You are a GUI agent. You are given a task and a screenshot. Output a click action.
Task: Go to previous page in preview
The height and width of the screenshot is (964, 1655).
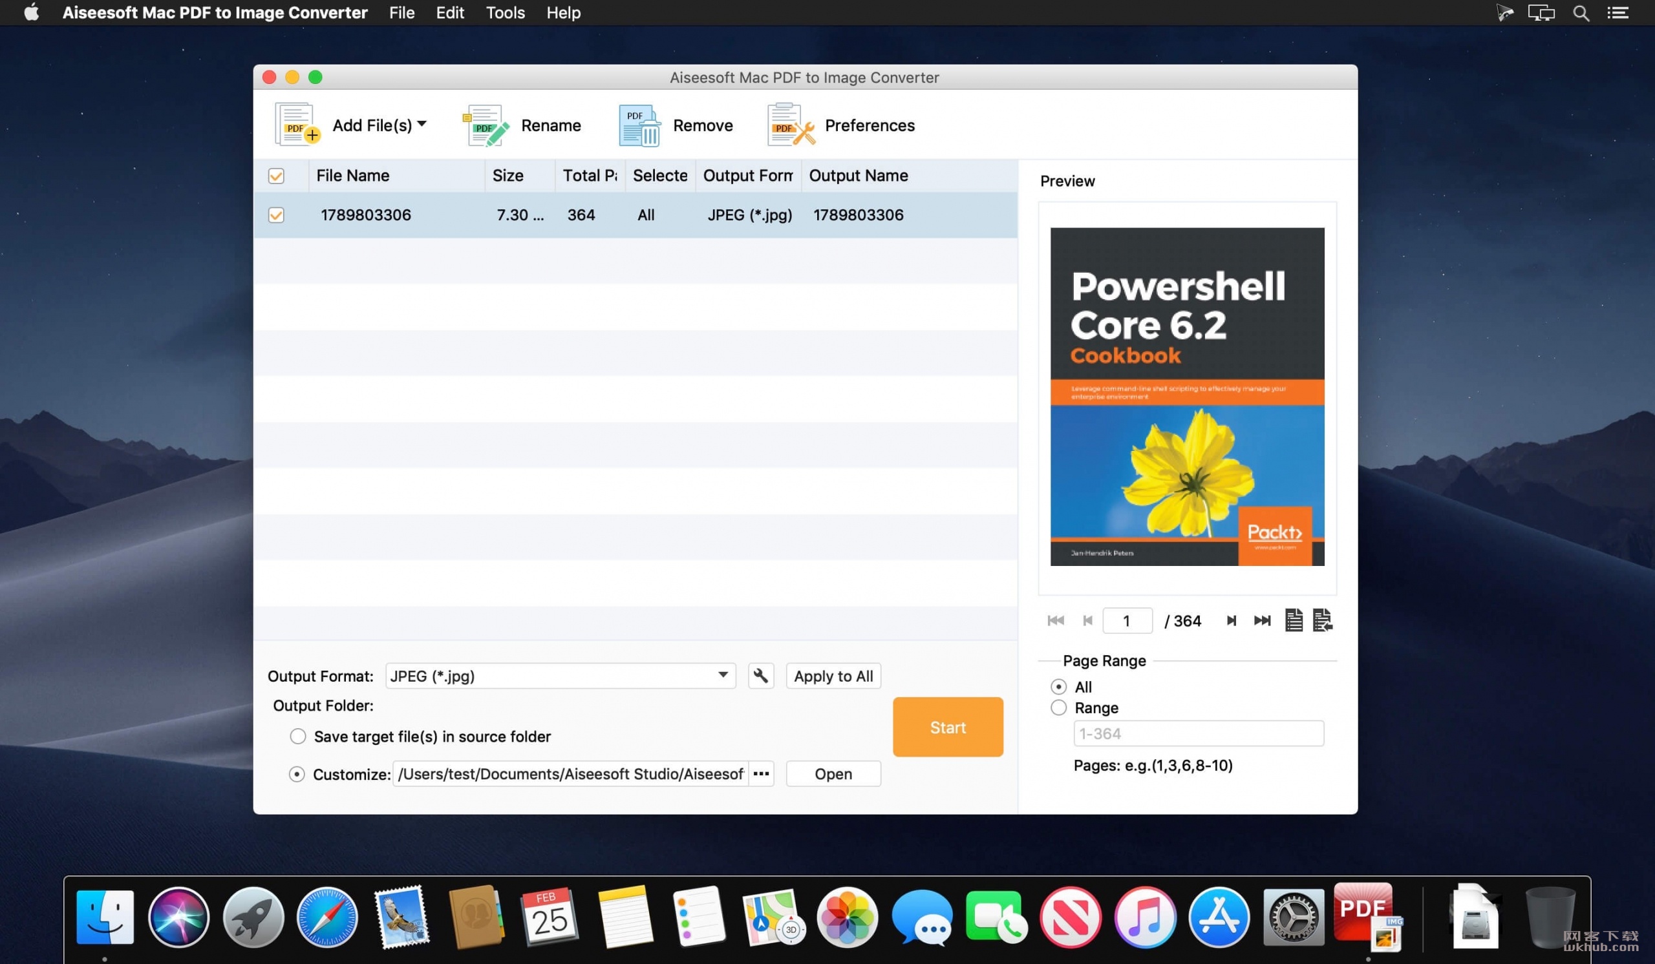(1087, 621)
